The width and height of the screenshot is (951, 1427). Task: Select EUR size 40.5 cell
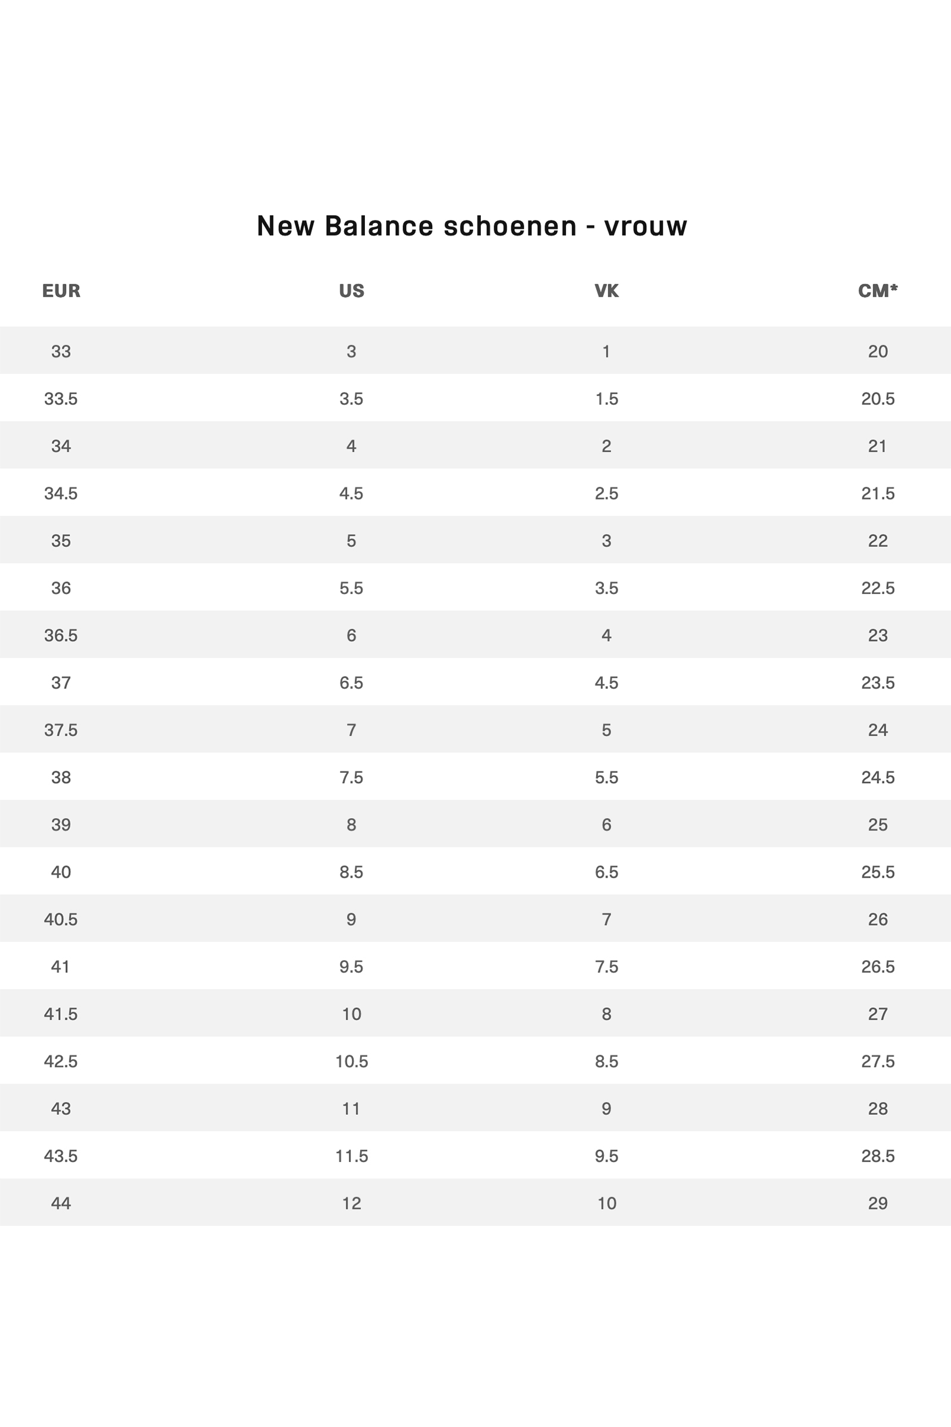[x=61, y=919]
